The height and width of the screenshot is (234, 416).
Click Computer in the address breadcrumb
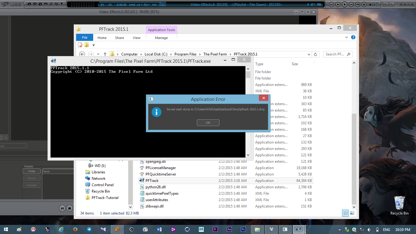[x=129, y=54]
